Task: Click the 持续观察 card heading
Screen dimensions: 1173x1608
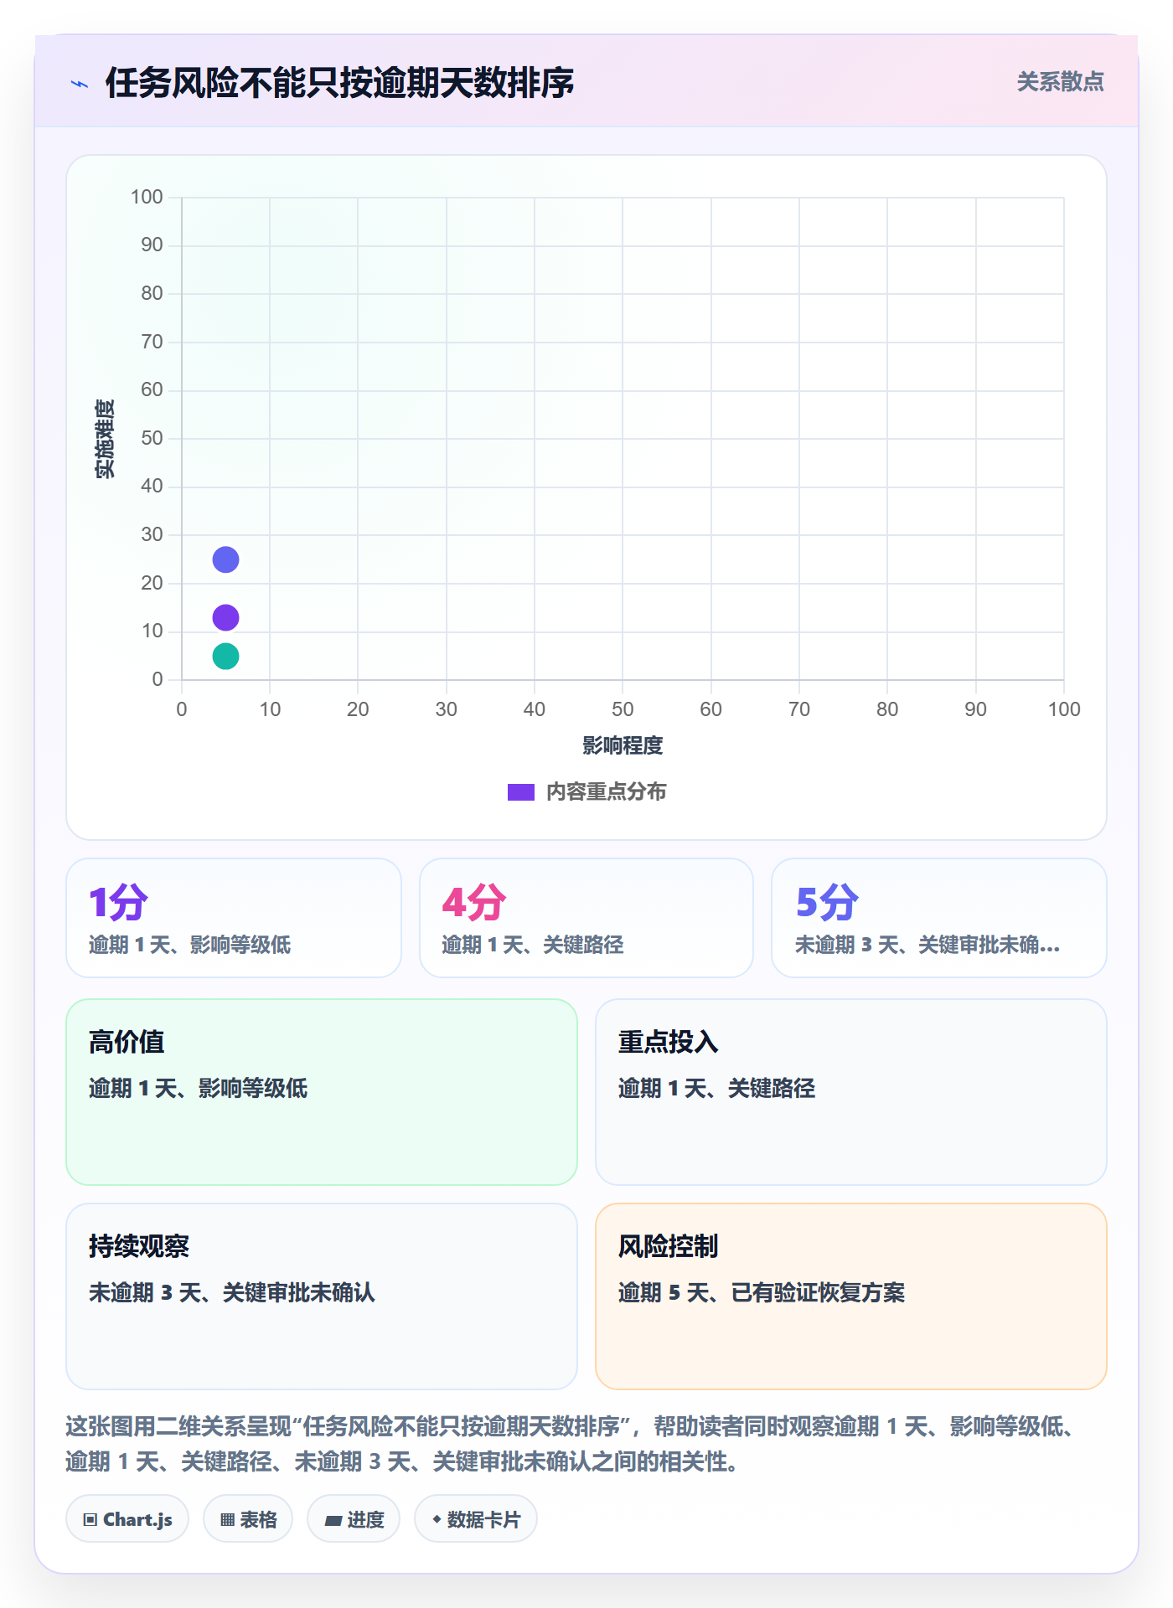Action: click(139, 1246)
